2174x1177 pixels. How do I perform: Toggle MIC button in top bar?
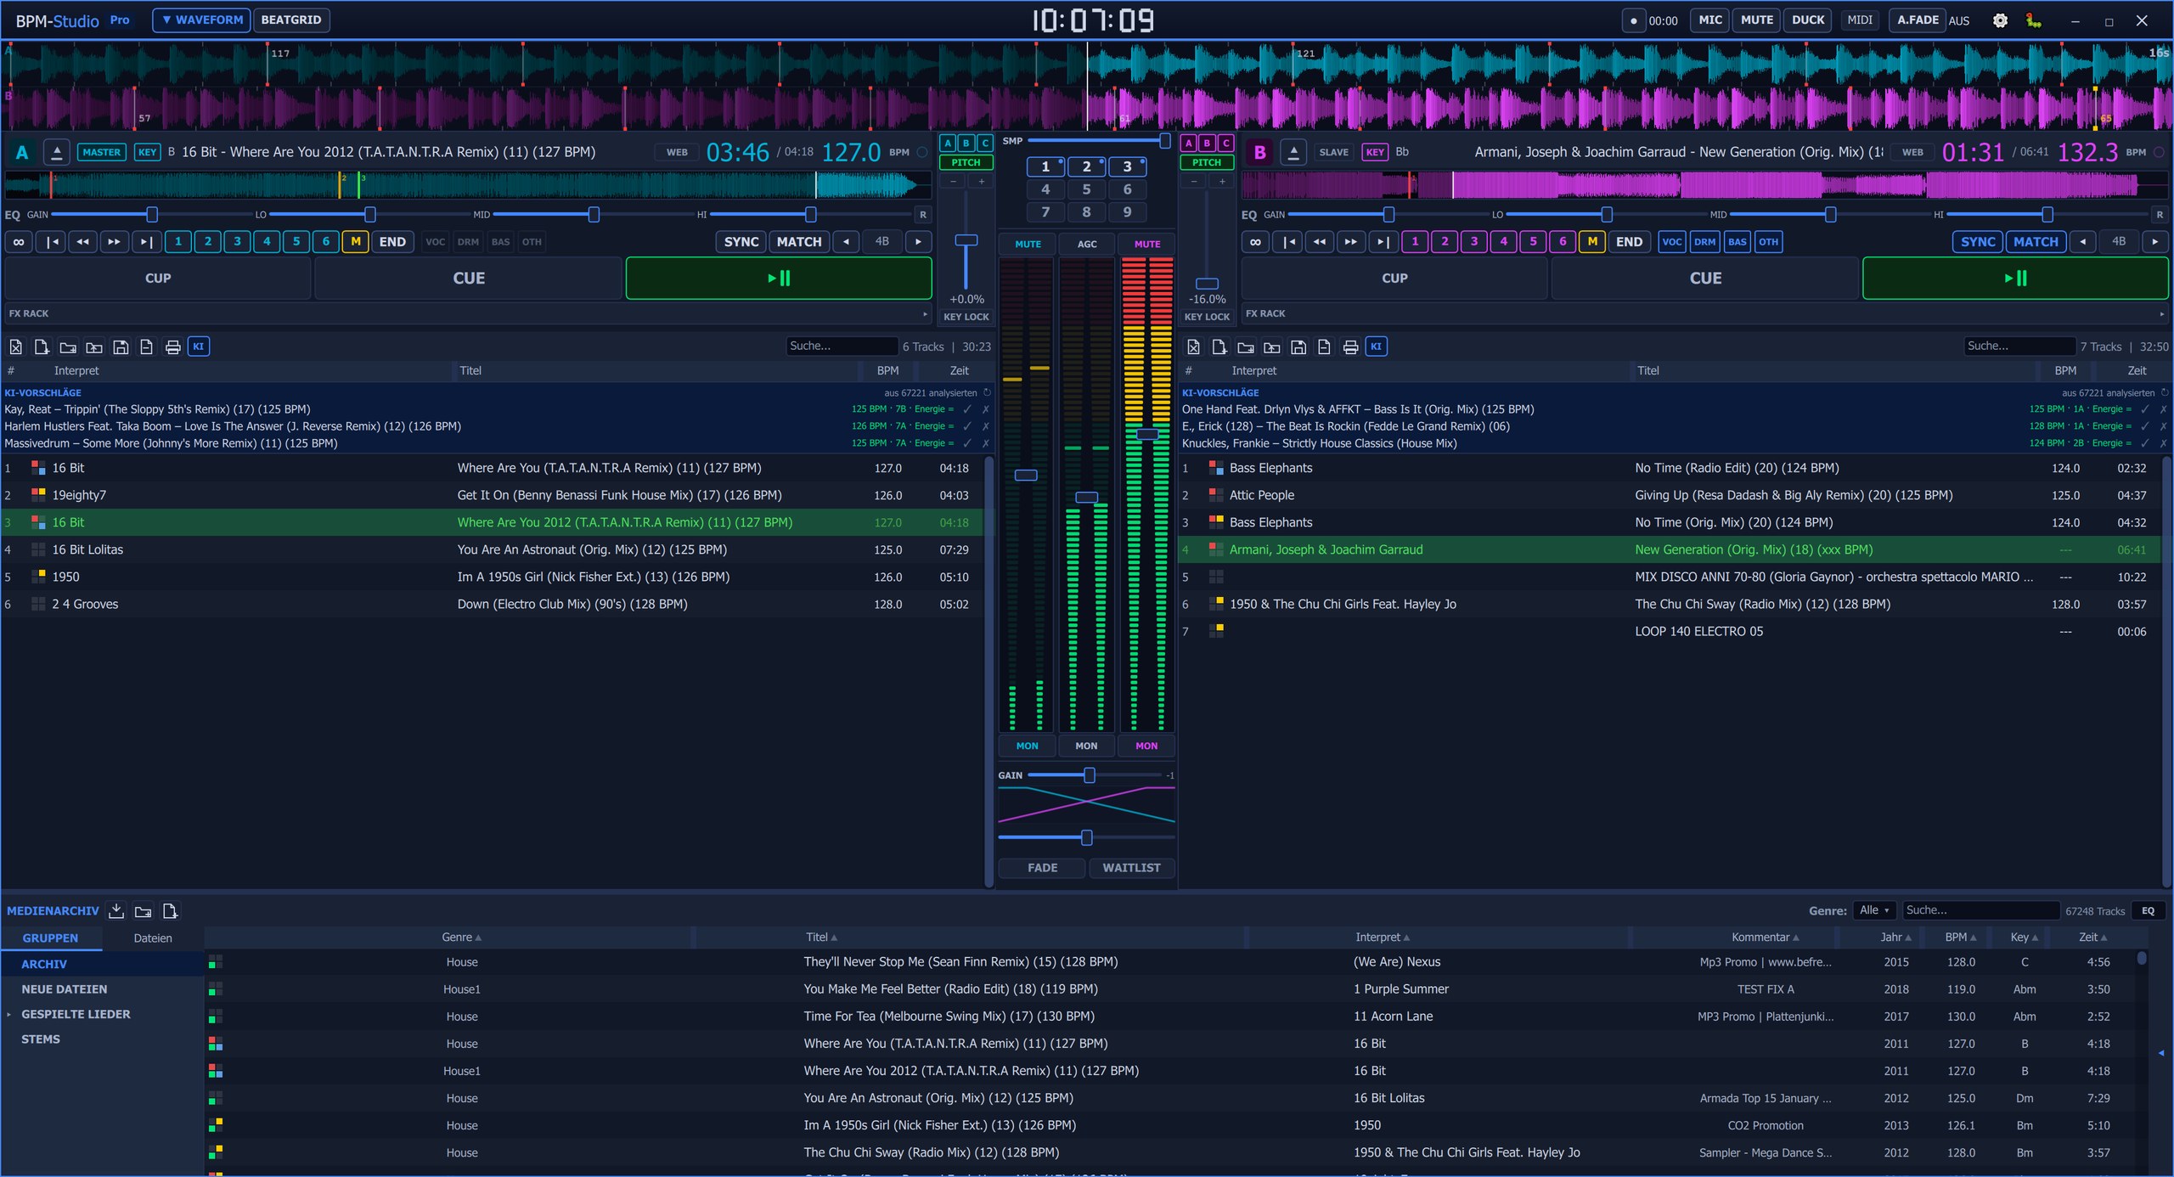pyautogui.click(x=1710, y=20)
